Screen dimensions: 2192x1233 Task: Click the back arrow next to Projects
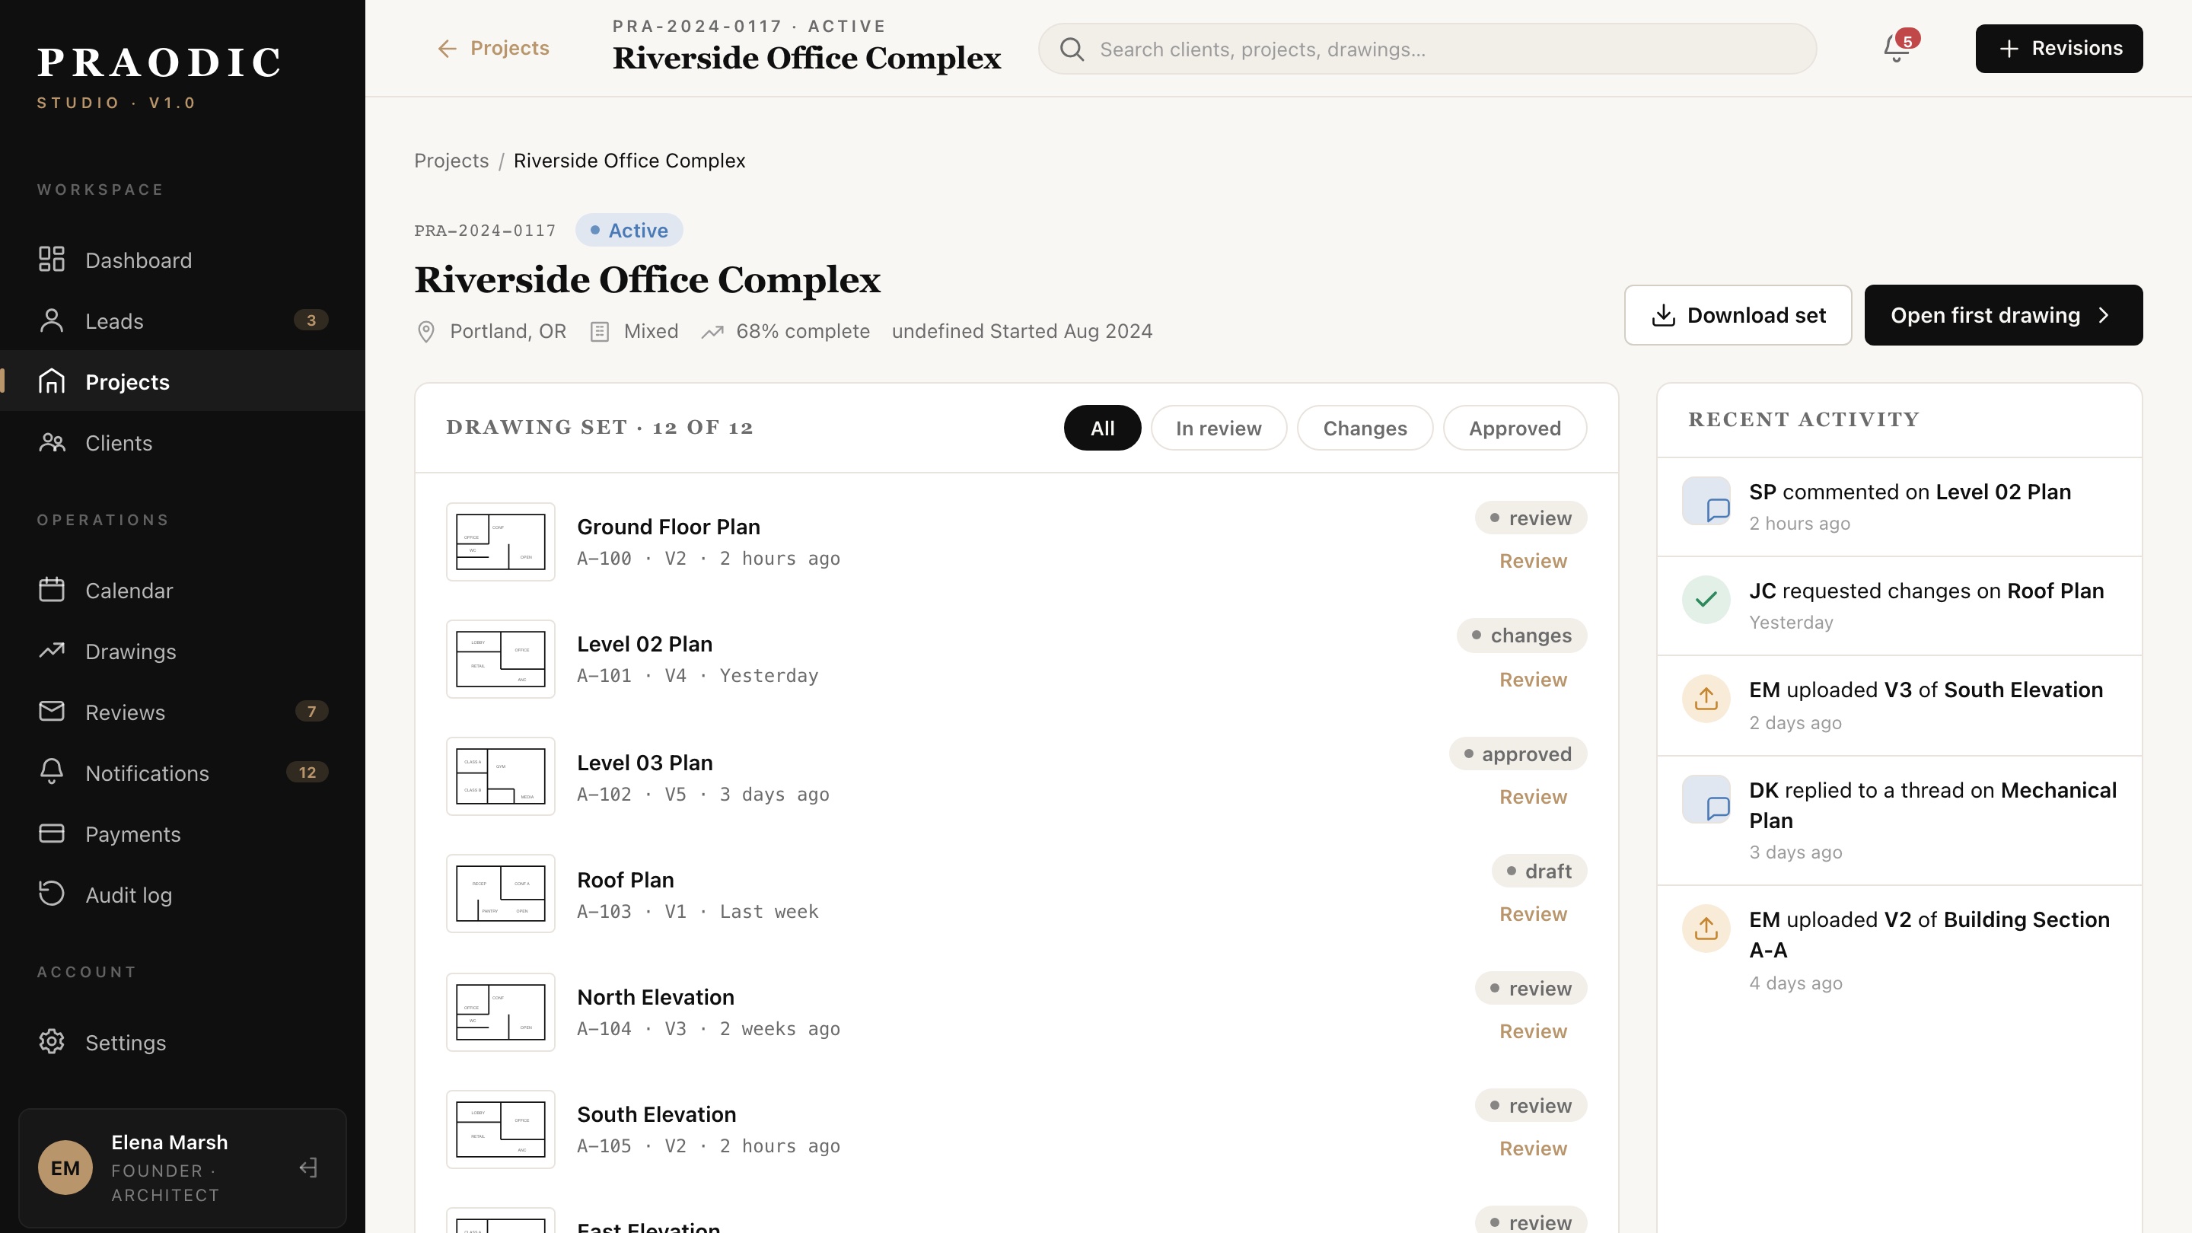pos(447,49)
